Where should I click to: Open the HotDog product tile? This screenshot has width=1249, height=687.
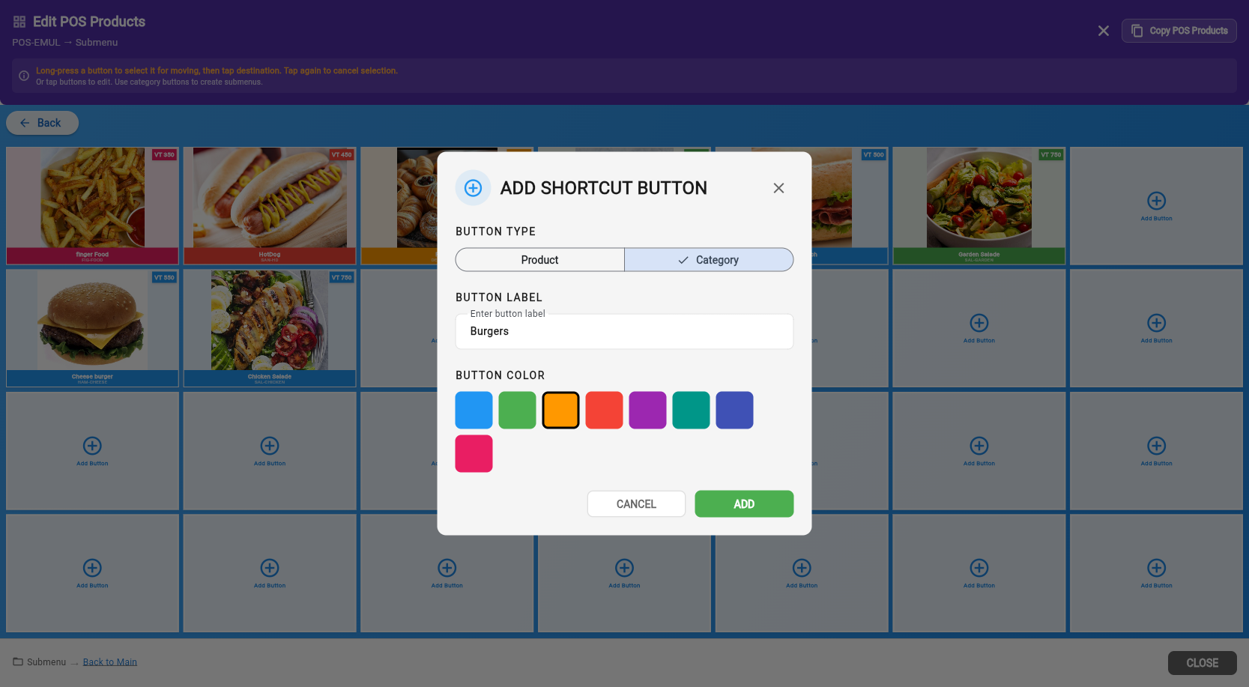(270, 205)
